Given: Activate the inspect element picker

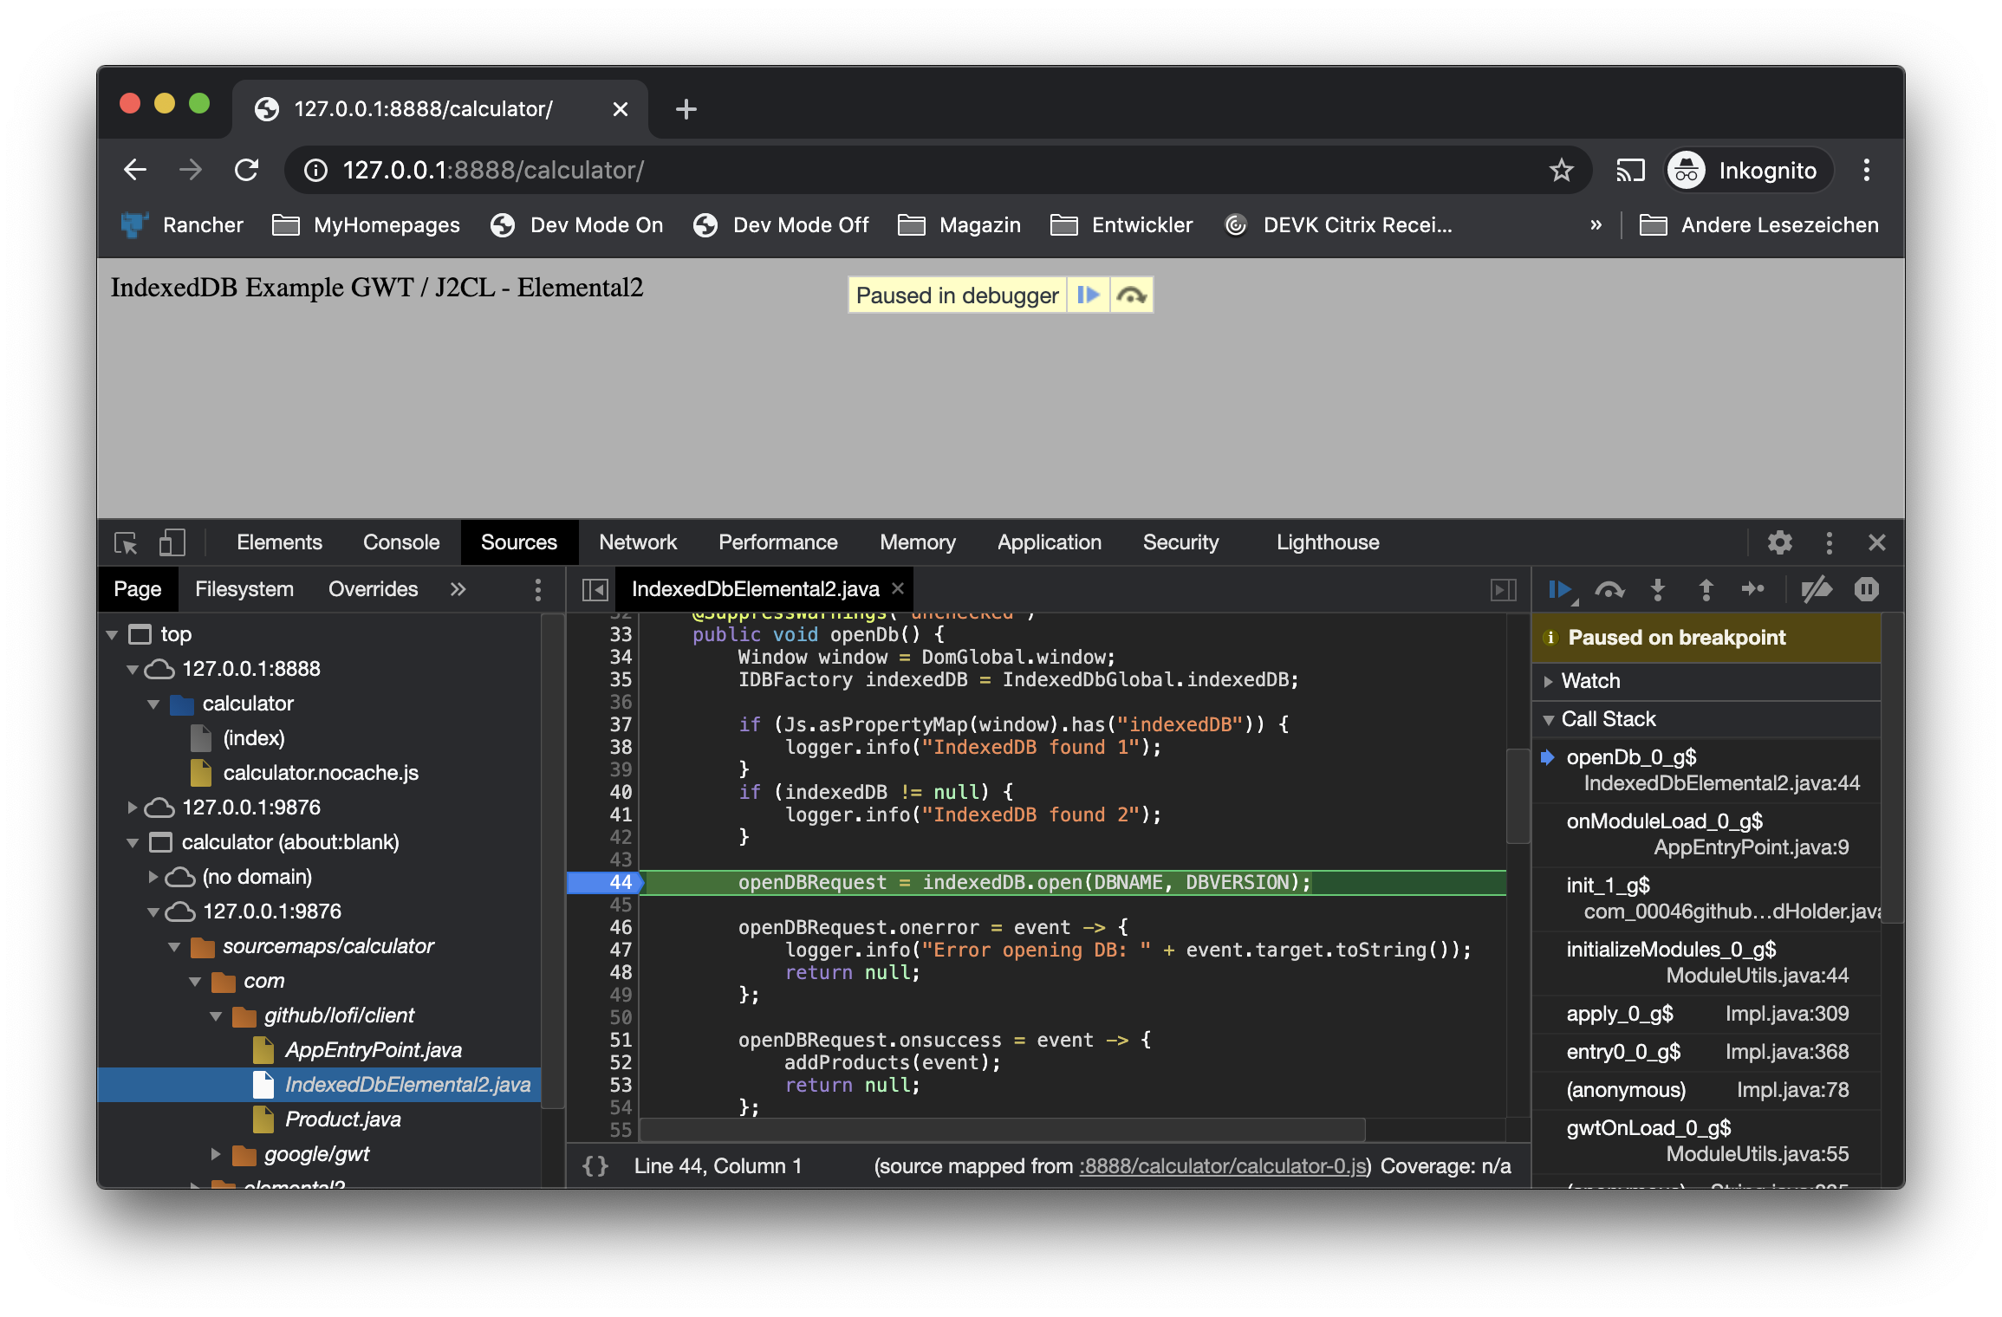Looking at the screenshot, I should coord(126,543).
